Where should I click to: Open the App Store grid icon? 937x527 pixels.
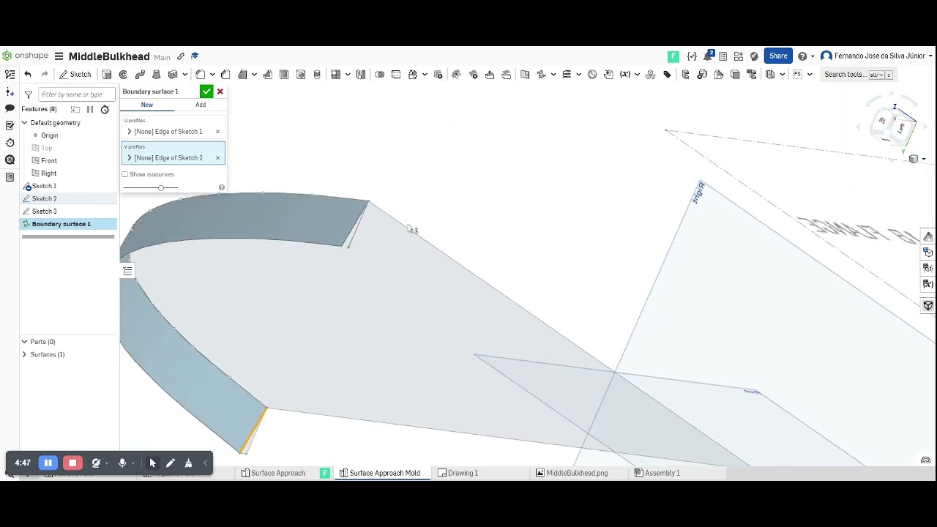pyautogui.click(x=739, y=56)
